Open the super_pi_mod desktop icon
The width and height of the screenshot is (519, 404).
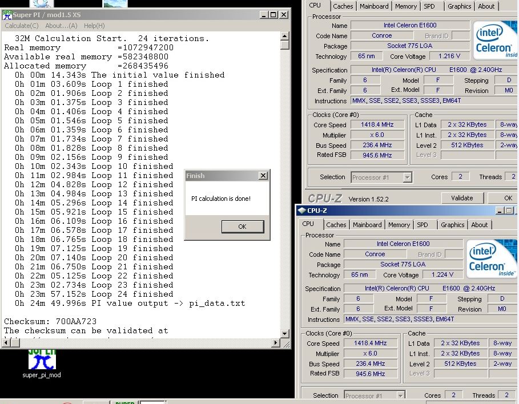pyautogui.click(x=42, y=363)
